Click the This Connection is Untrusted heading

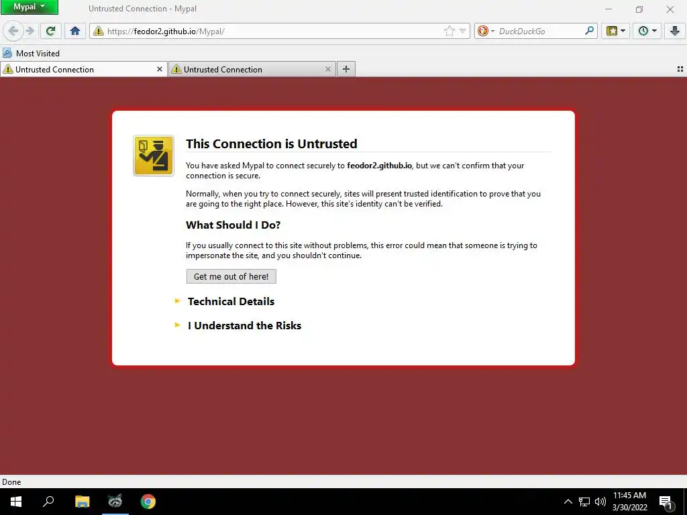pos(271,144)
